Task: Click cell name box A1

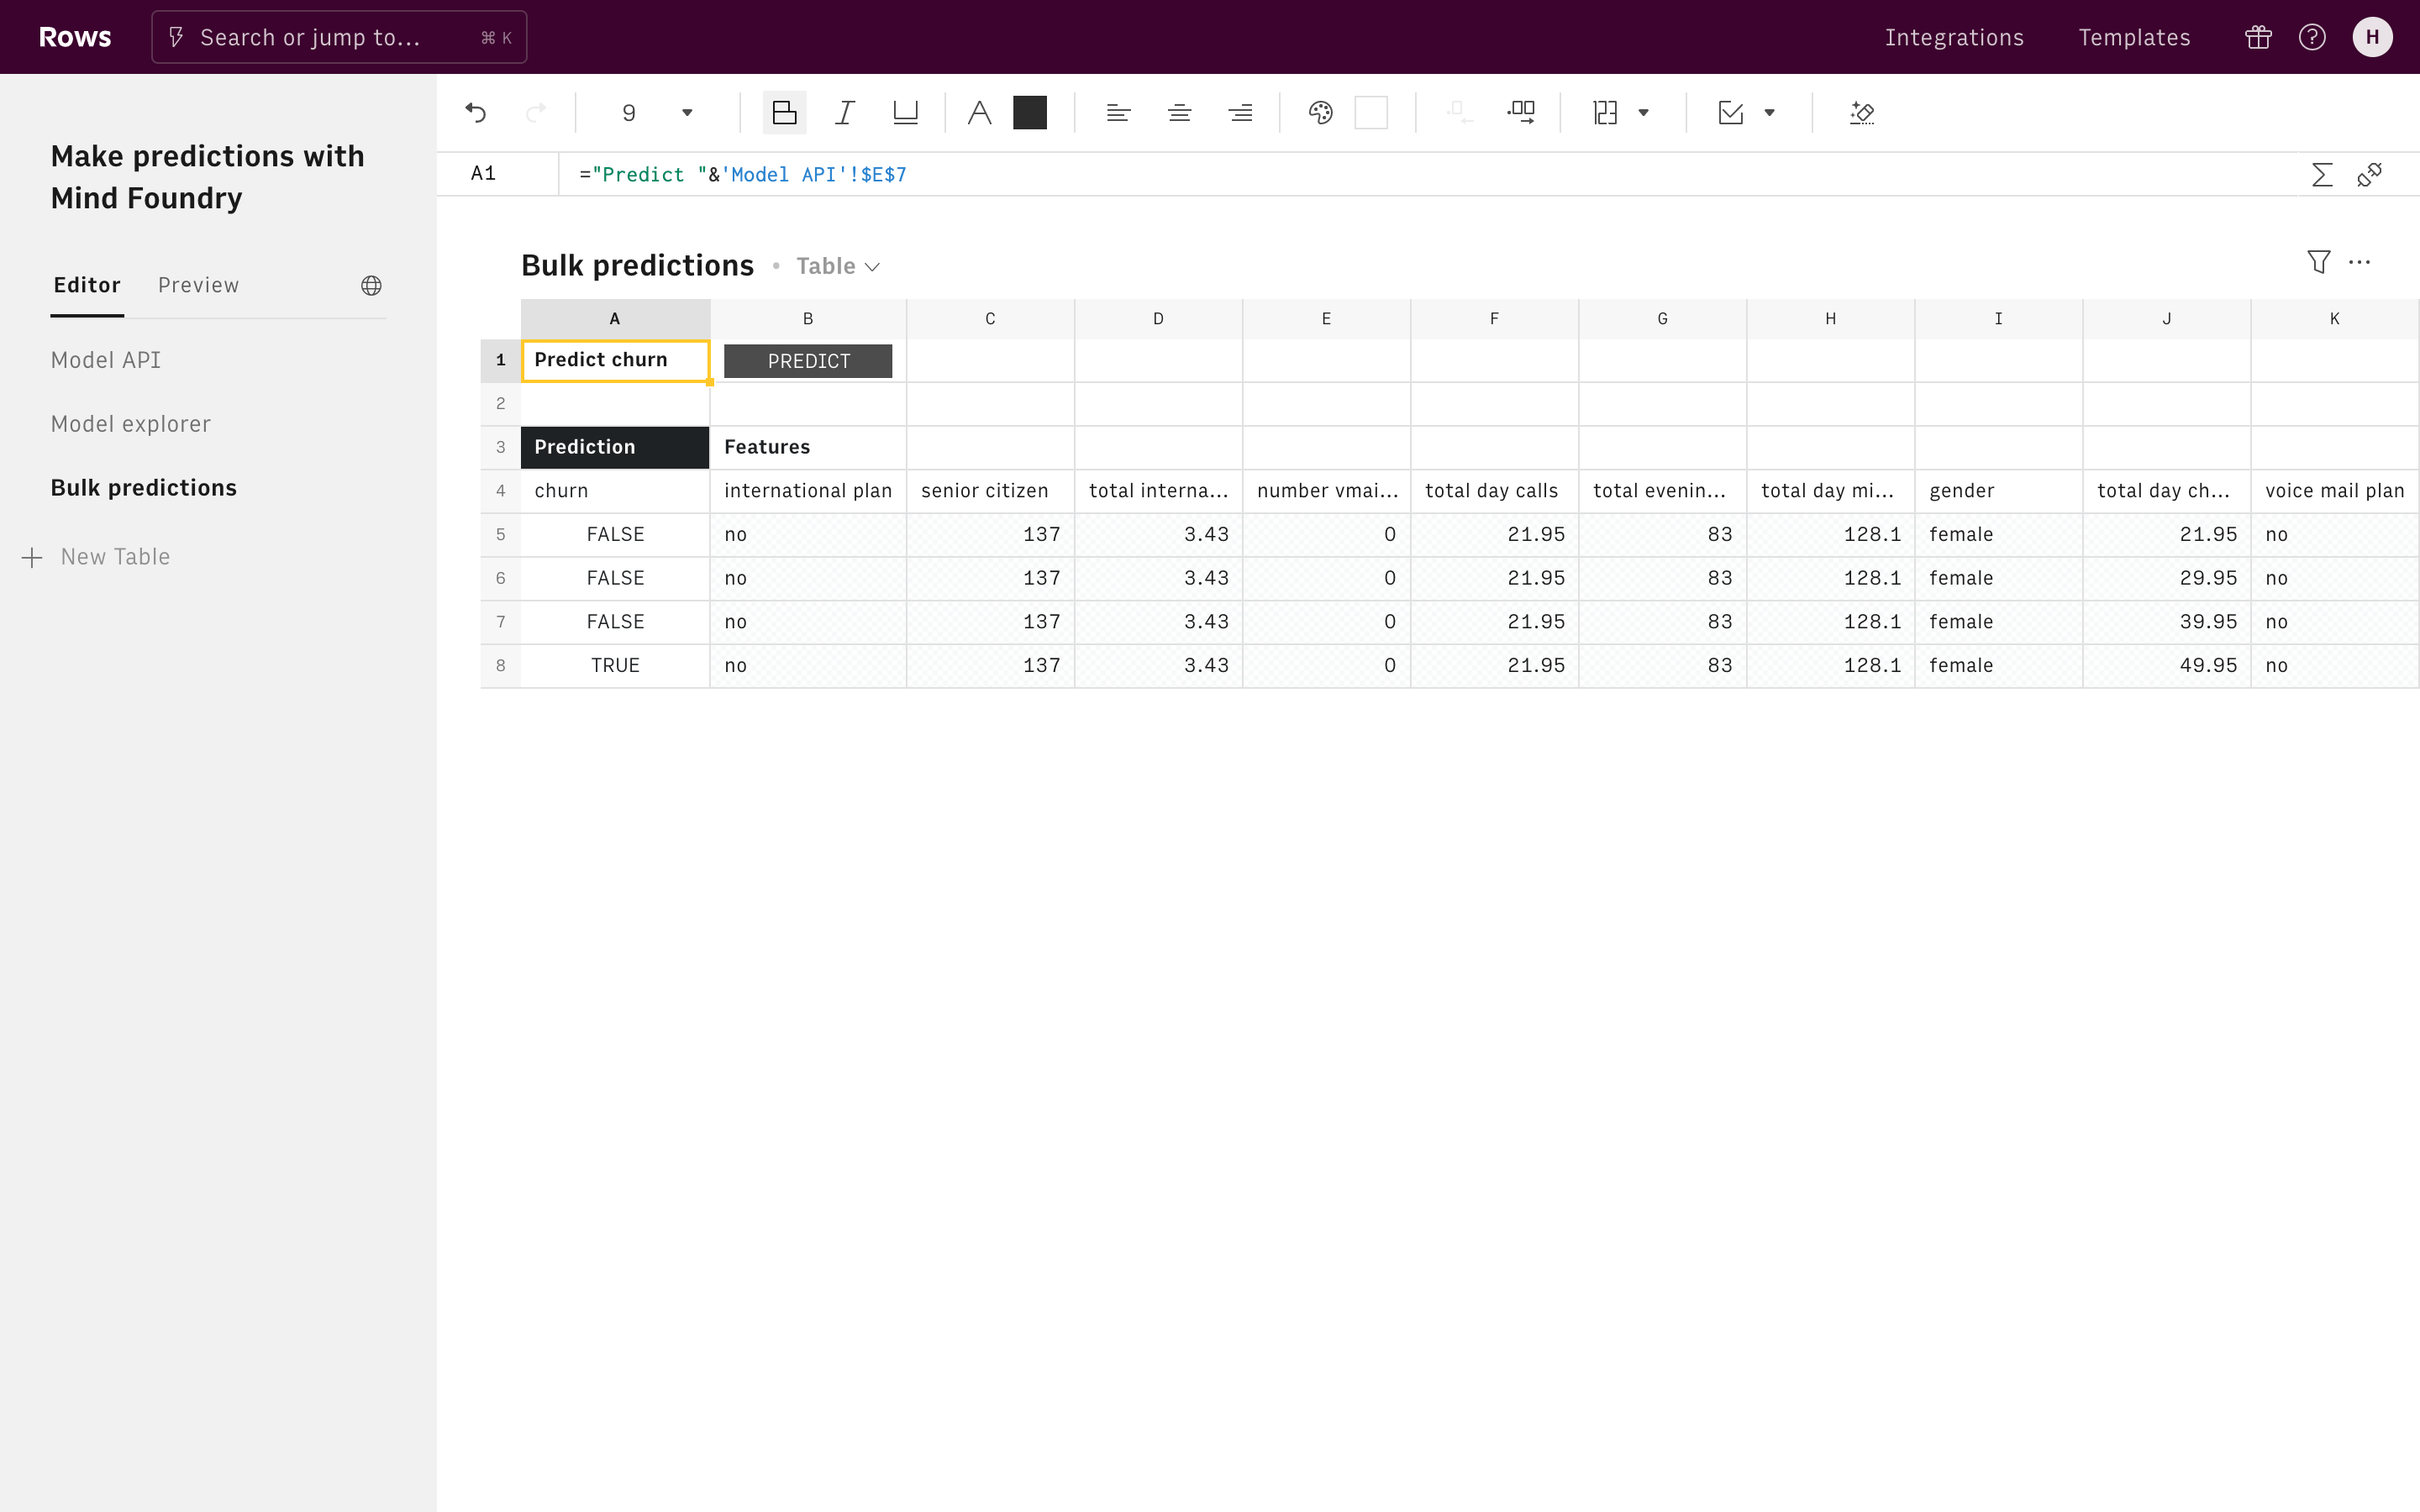Action: click(x=484, y=174)
